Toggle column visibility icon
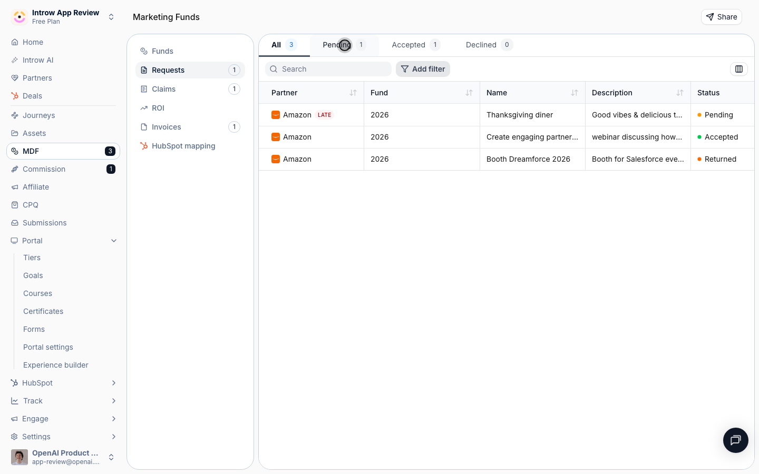759x474 pixels. [x=739, y=69]
